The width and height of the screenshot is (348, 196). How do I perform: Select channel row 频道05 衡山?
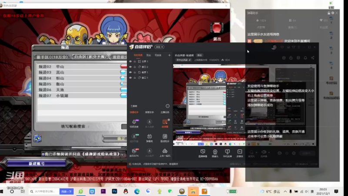pyautogui.click(x=82, y=84)
